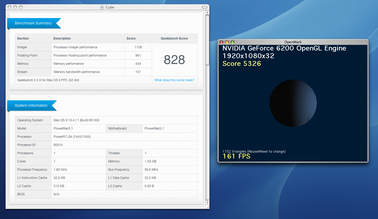
Task: Click the Memory score 439
Action: tap(138, 64)
